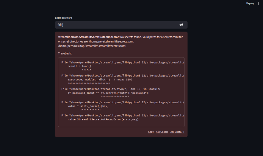This screenshot has width=263, height=156.
Task: Open the Ask ChatGPT link
Action: [177, 132]
